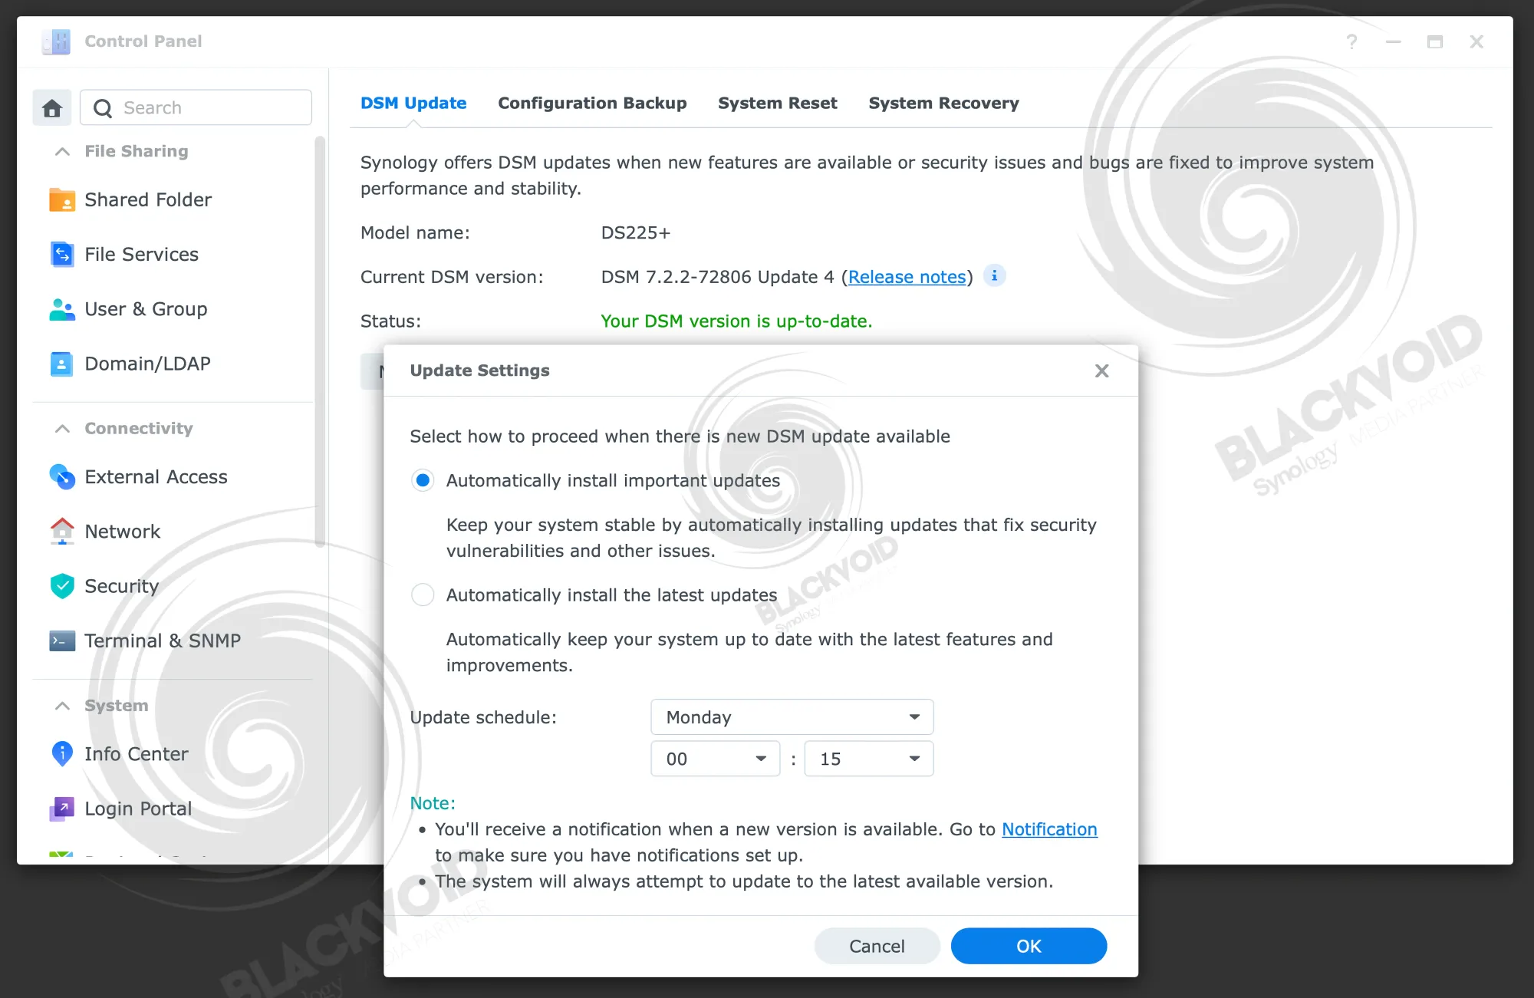Select Automatically install the latest updates

click(x=423, y=595)
